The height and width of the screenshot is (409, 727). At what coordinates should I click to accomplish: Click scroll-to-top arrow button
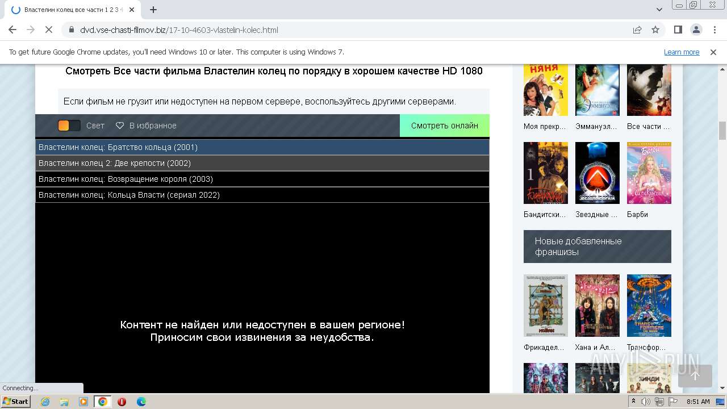point(695,375)
